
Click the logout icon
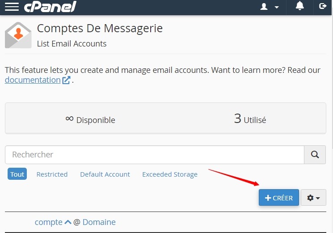(323, 6)
